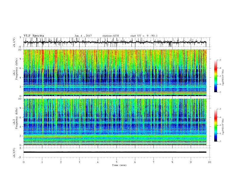Click the "-7" label on upper color bar
Image resolution: width=236 pixels, height=182 pixels.
point(220,92)
